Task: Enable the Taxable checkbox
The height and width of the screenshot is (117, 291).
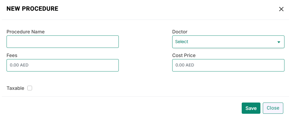Action: (30, 88)
